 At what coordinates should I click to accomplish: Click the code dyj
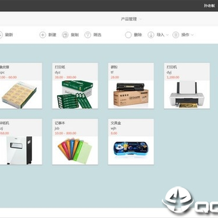click(x=169, y=73)
